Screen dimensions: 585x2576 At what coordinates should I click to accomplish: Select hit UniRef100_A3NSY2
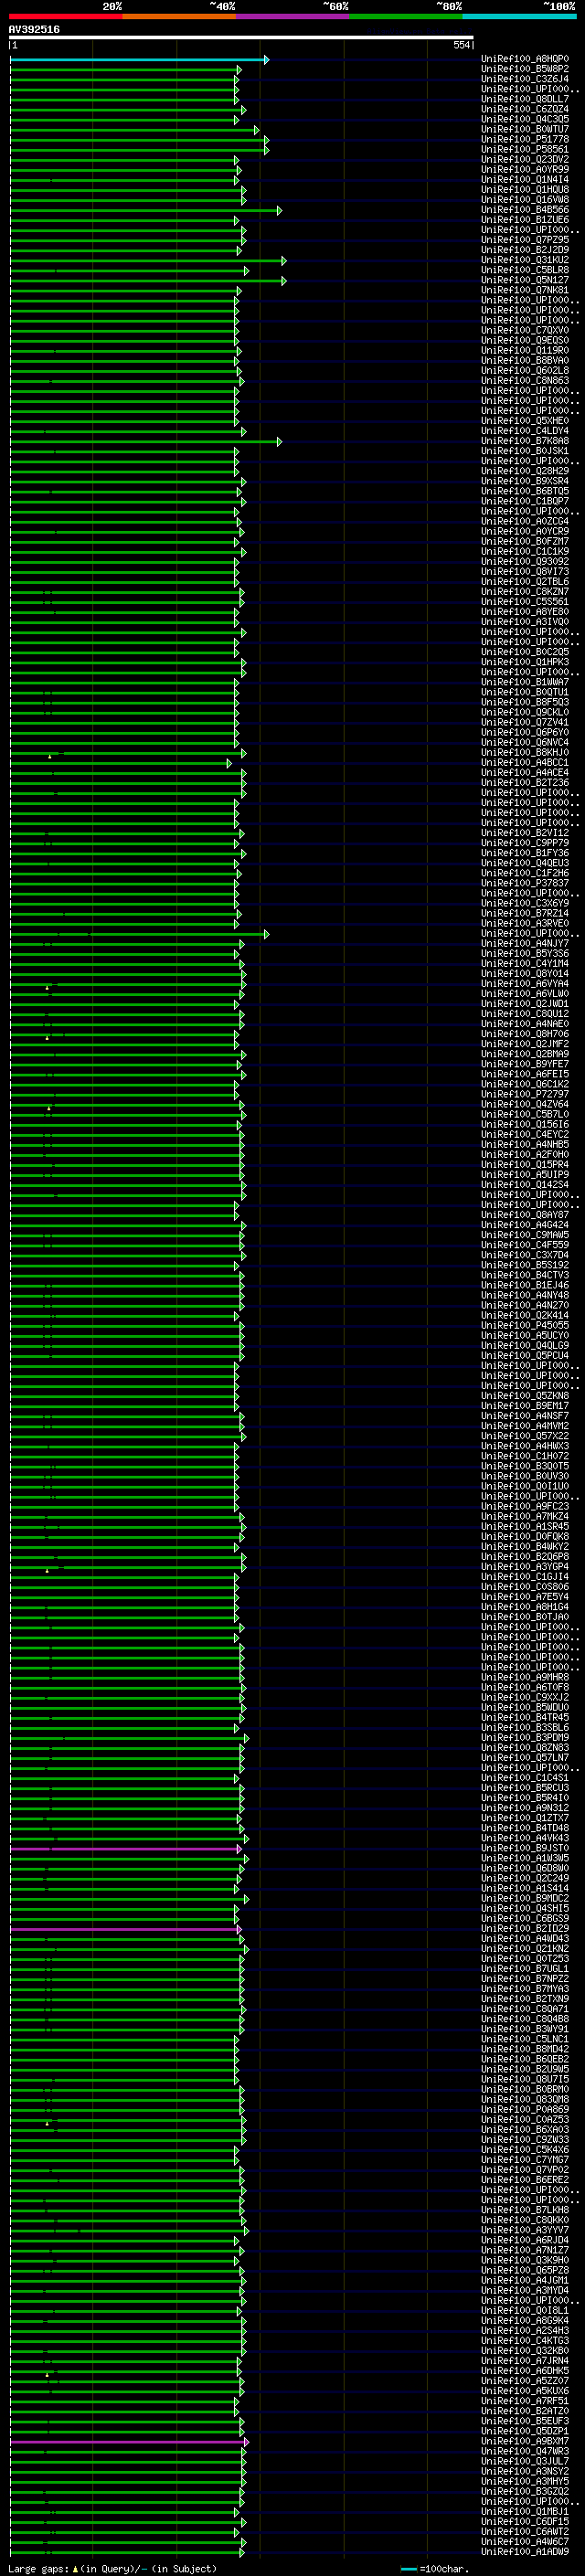(x=525, y=2471)
